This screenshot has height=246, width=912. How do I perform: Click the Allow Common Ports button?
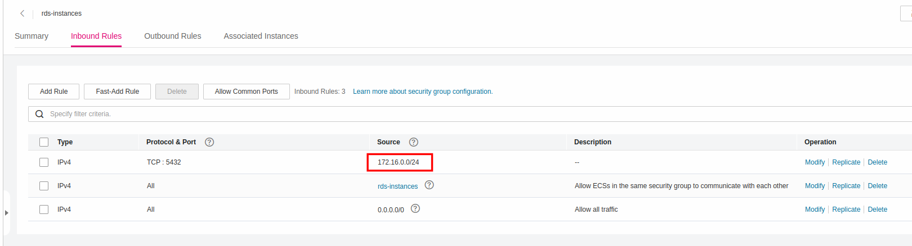pos(246,92)
